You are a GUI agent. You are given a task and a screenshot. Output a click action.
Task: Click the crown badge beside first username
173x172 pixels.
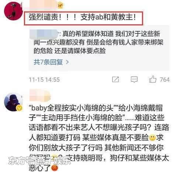coord(60,6)
